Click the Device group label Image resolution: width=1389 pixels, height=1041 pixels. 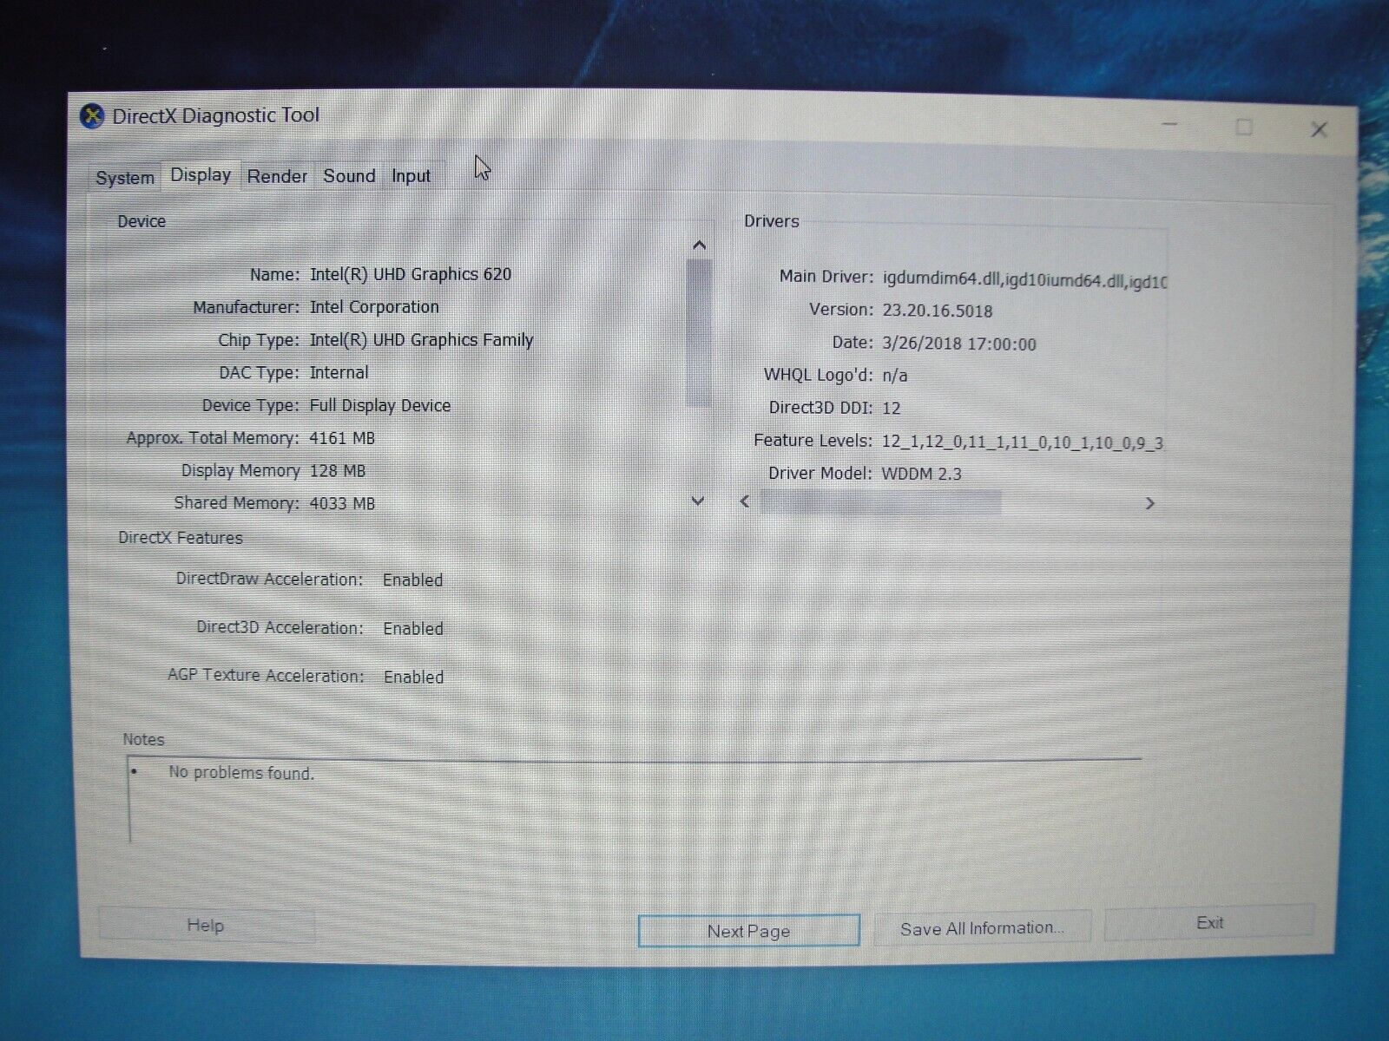point(142,221)
